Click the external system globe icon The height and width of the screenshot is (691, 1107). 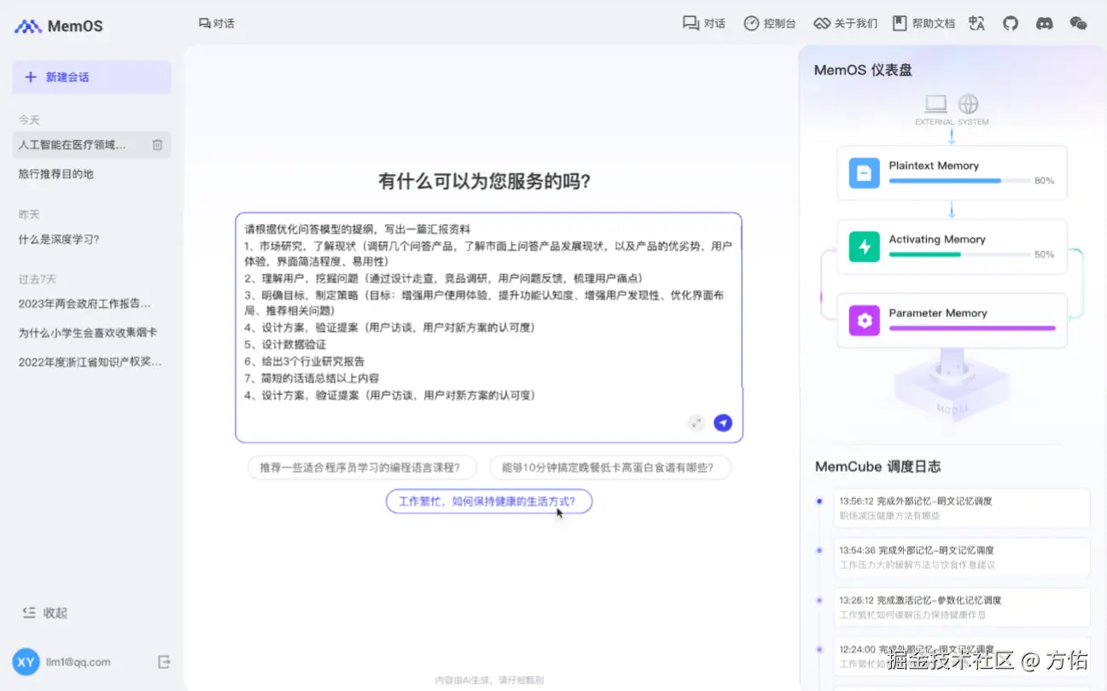(x=968, y=104)
